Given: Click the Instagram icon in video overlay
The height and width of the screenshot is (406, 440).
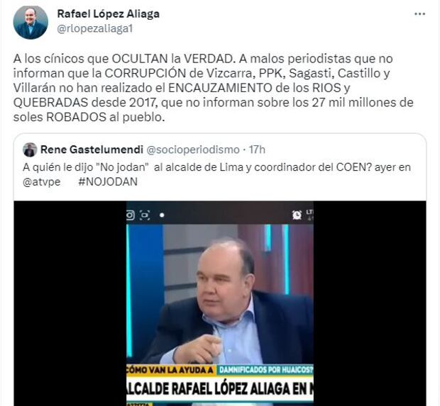Looking at the screenshot, I should click(x=130, y=215).
